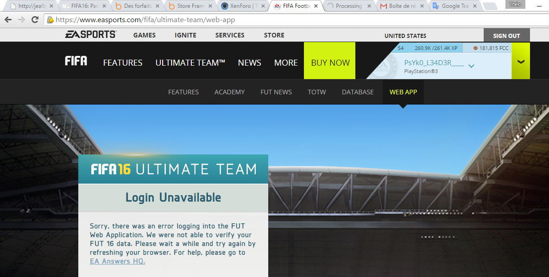Viewport: 549px width, 277px height.
Task: Open the ACADEMY sub-navigation item
Action: [229, 92]
